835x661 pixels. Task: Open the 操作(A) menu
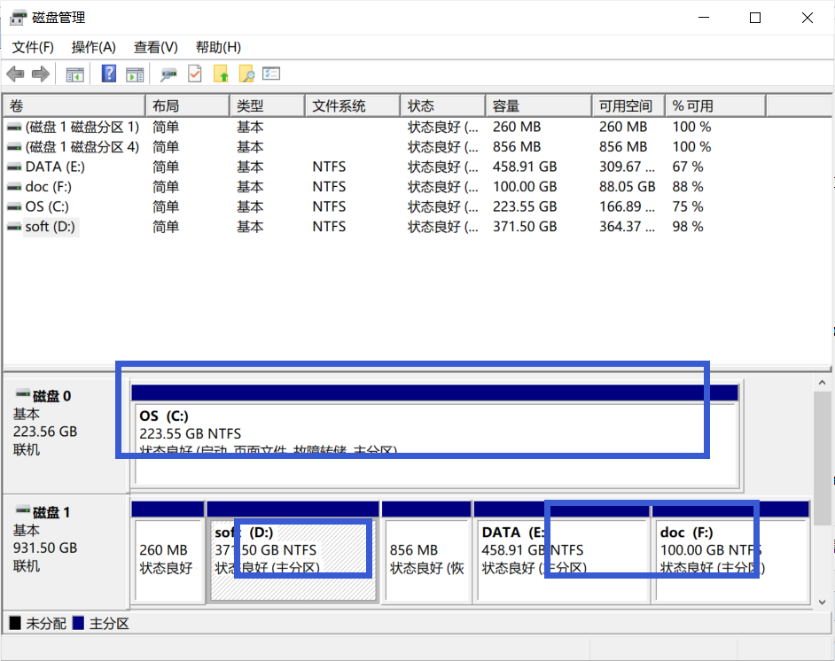pos(94,47)
